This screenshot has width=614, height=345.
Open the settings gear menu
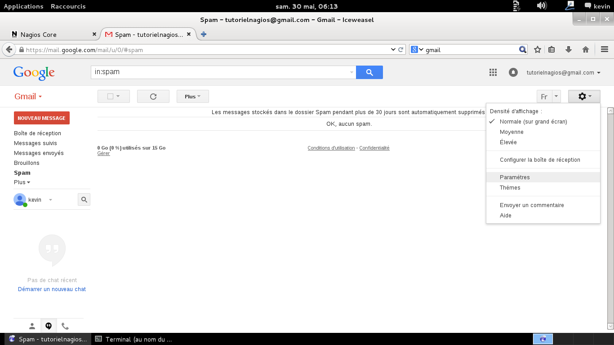(584, 97)
